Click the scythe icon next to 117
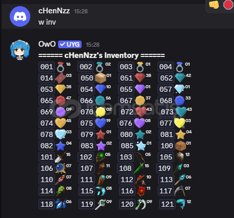 pyautogui.click(x=180, y=191)
